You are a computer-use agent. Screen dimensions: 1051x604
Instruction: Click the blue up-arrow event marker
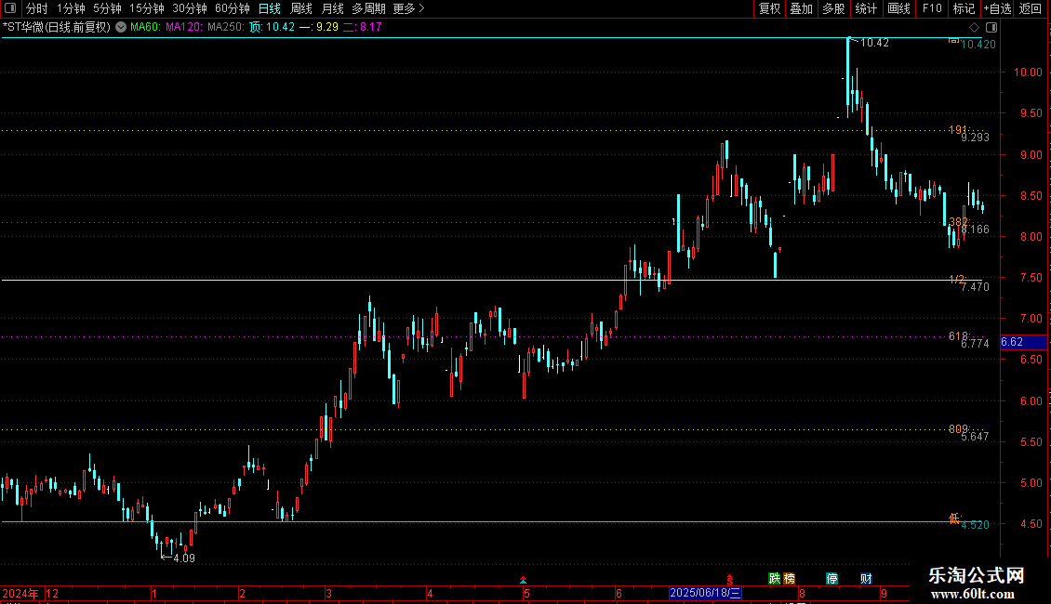click(523, 580)
